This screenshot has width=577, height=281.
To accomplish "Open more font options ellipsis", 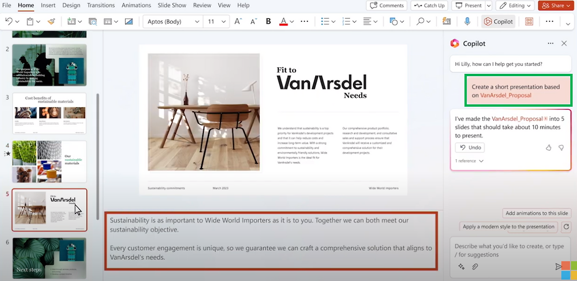I will [x=305, y=21].
